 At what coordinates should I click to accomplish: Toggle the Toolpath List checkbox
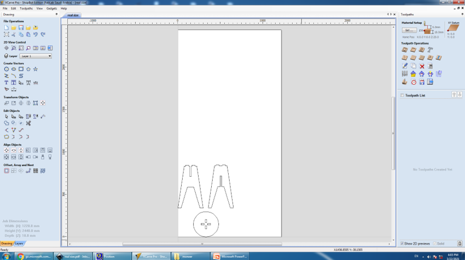(403, 95)
